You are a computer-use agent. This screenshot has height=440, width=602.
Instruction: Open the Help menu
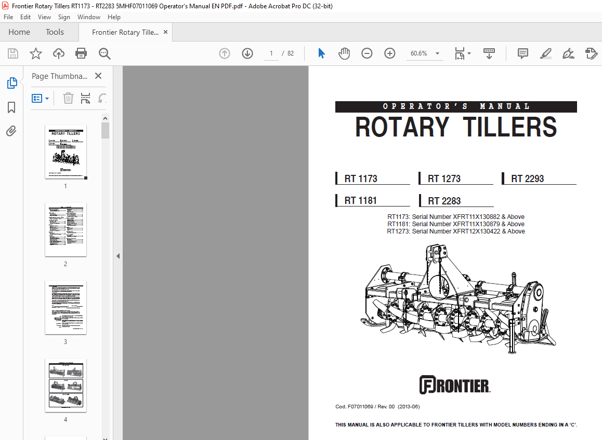(114, 17)
